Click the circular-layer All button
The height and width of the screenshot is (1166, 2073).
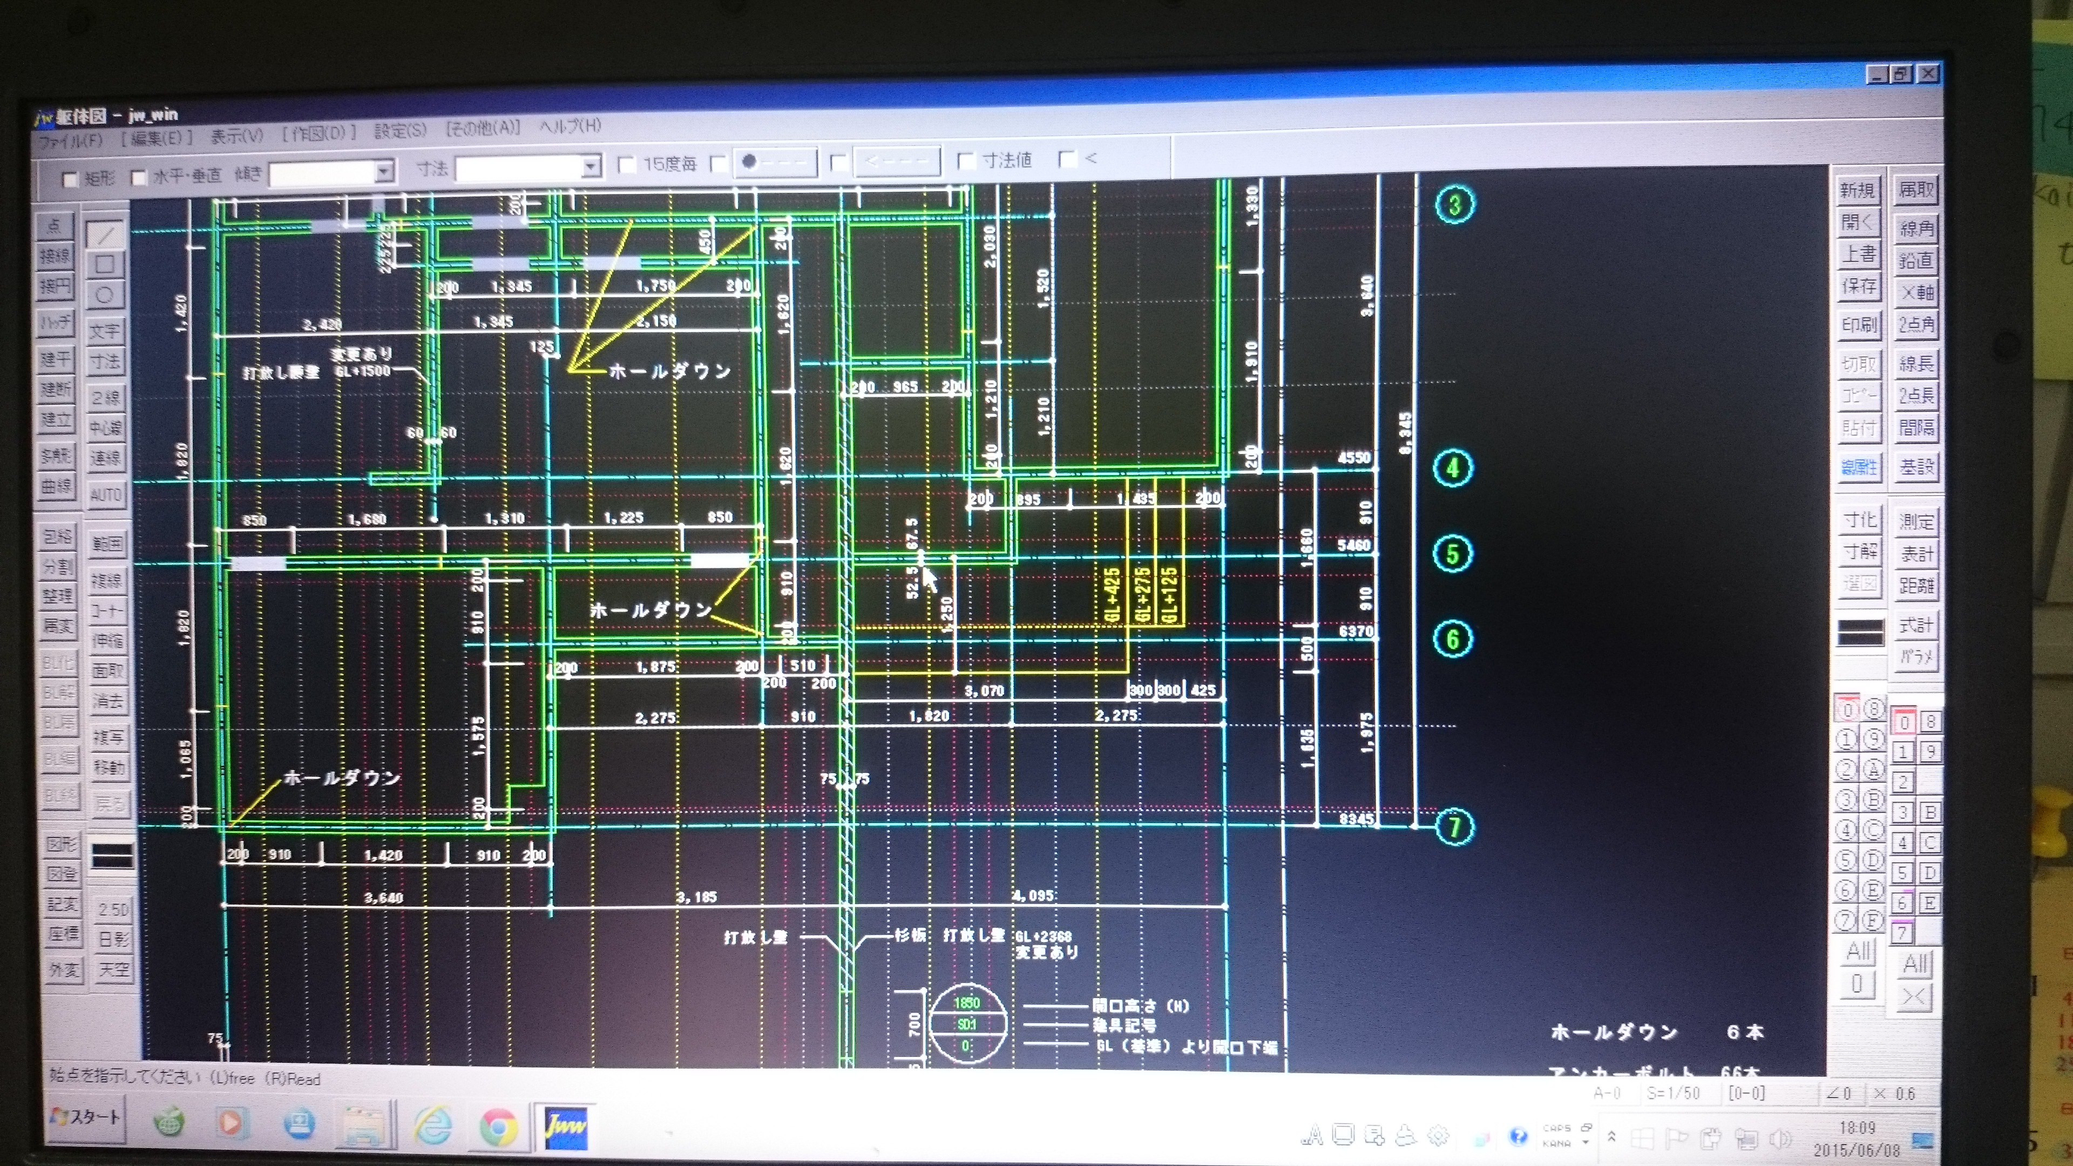coord(1859,952)
